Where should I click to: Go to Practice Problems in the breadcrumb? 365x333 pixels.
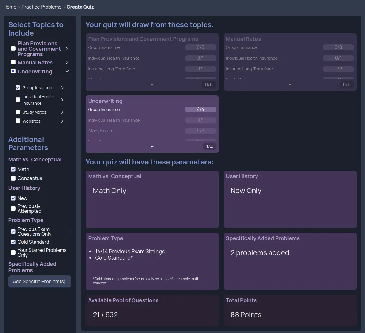tap(41, 7)
